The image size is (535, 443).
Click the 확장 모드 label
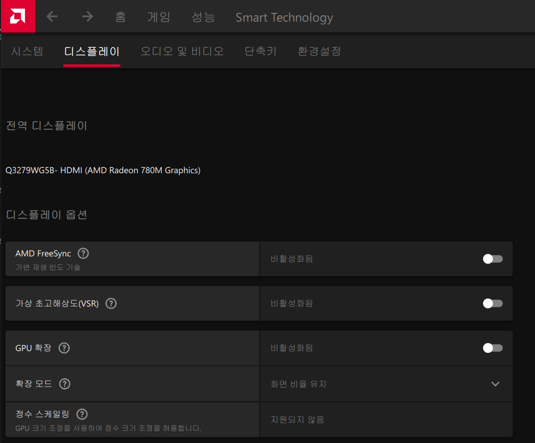point(34,384)
